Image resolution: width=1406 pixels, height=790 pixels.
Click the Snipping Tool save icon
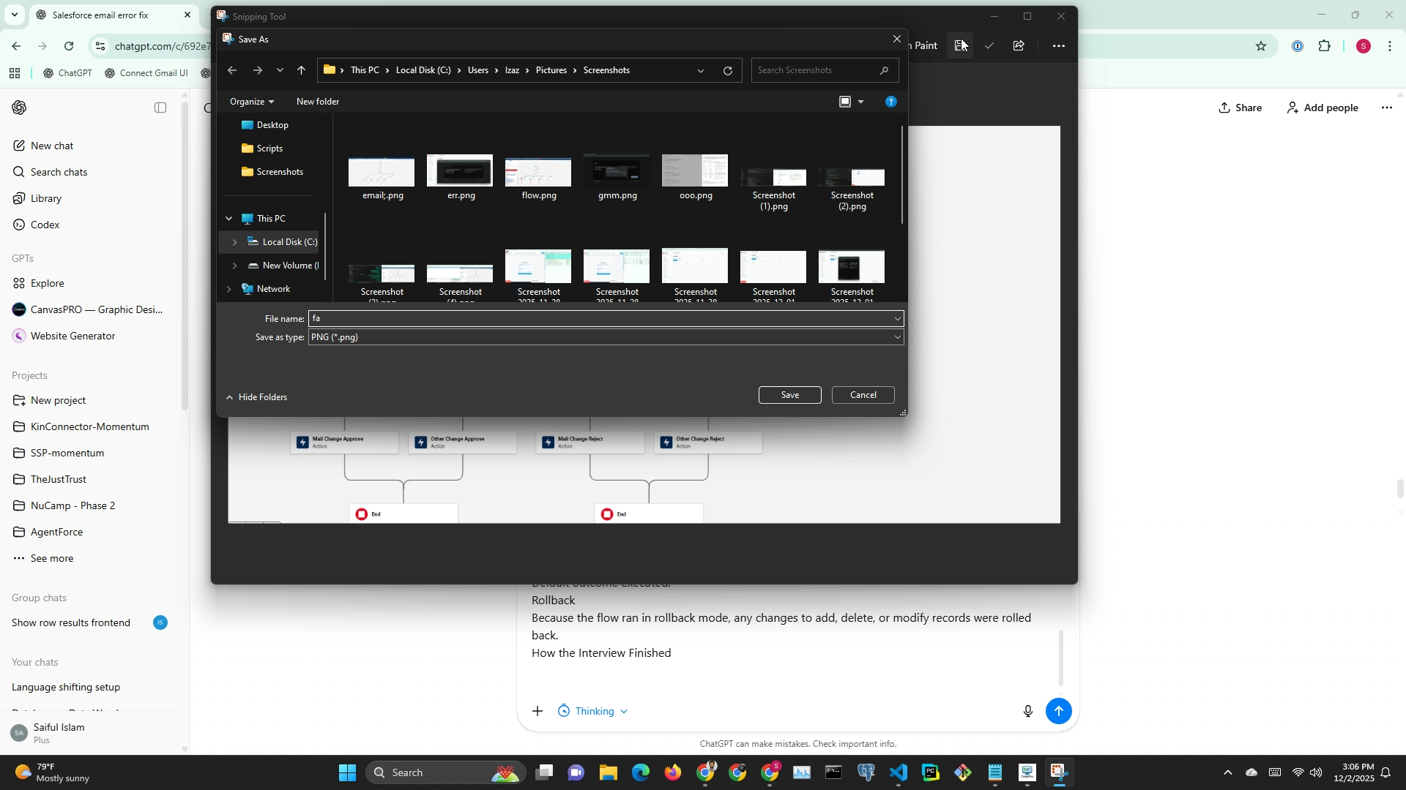pos(961,45)
